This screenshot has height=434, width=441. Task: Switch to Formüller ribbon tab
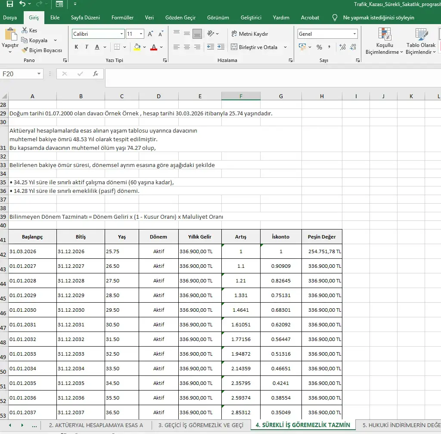pyautogui.click(x=122, y=17)
